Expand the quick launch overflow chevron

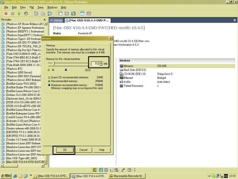31,175
